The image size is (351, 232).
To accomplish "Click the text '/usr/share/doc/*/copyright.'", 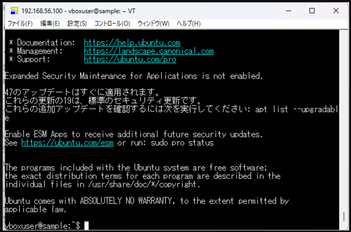I will point(144,184).
